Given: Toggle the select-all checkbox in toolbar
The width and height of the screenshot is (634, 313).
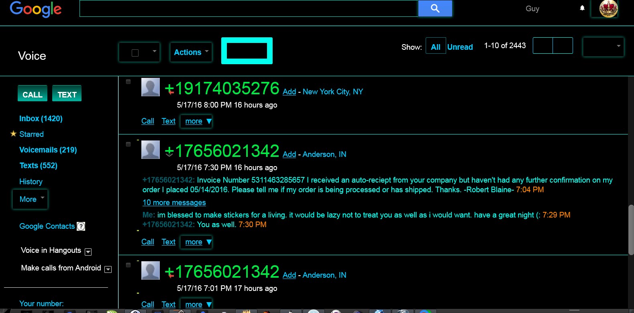Looking at the screenshot, I should point(135,53).
